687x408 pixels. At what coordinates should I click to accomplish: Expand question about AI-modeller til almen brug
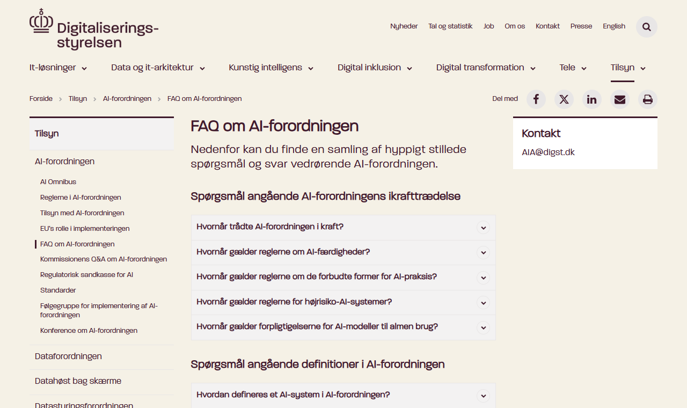point(343,327)
